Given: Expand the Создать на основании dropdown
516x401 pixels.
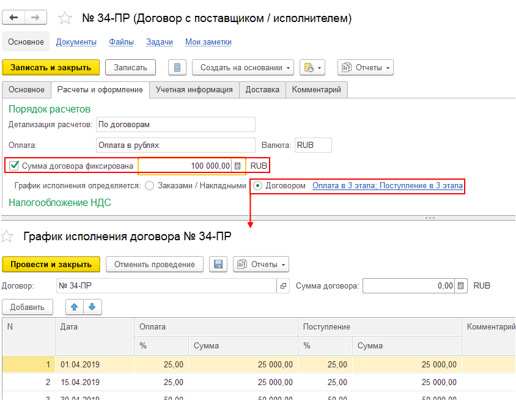Looking at the screenshot, I should coord(243,67).
